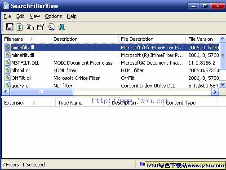Image resolution: width=226 pixels, height=170 pixels.
Task: Sort by the Type Name column header
Action: [x=82, y=103]
